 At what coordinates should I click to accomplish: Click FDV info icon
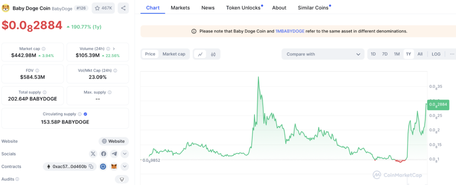point(37,71)
